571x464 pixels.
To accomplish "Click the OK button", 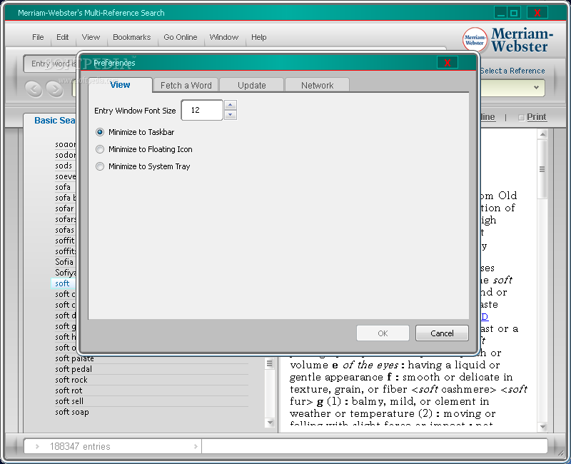I will [383, 333].
